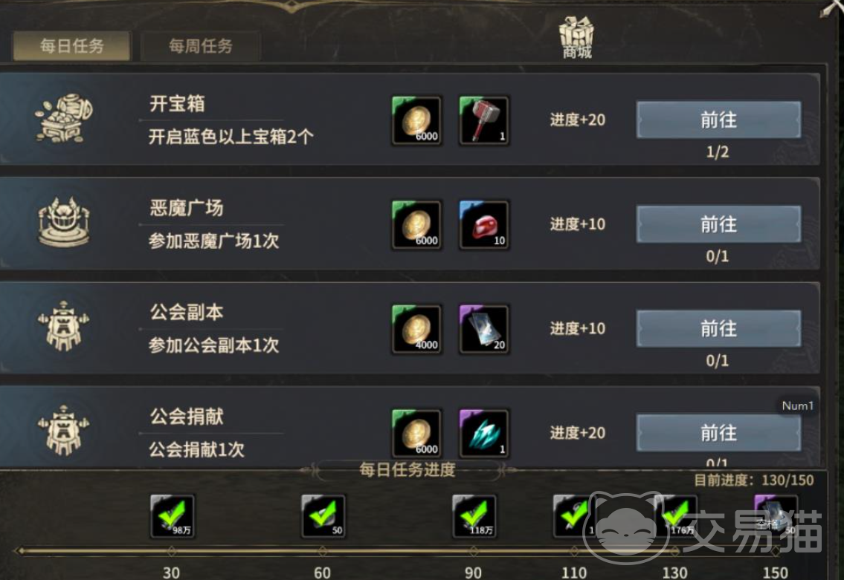
Task: Click the cyan crystal reward in 公会捐献 row
Action: pyautogui.click(x=484, y=433)
